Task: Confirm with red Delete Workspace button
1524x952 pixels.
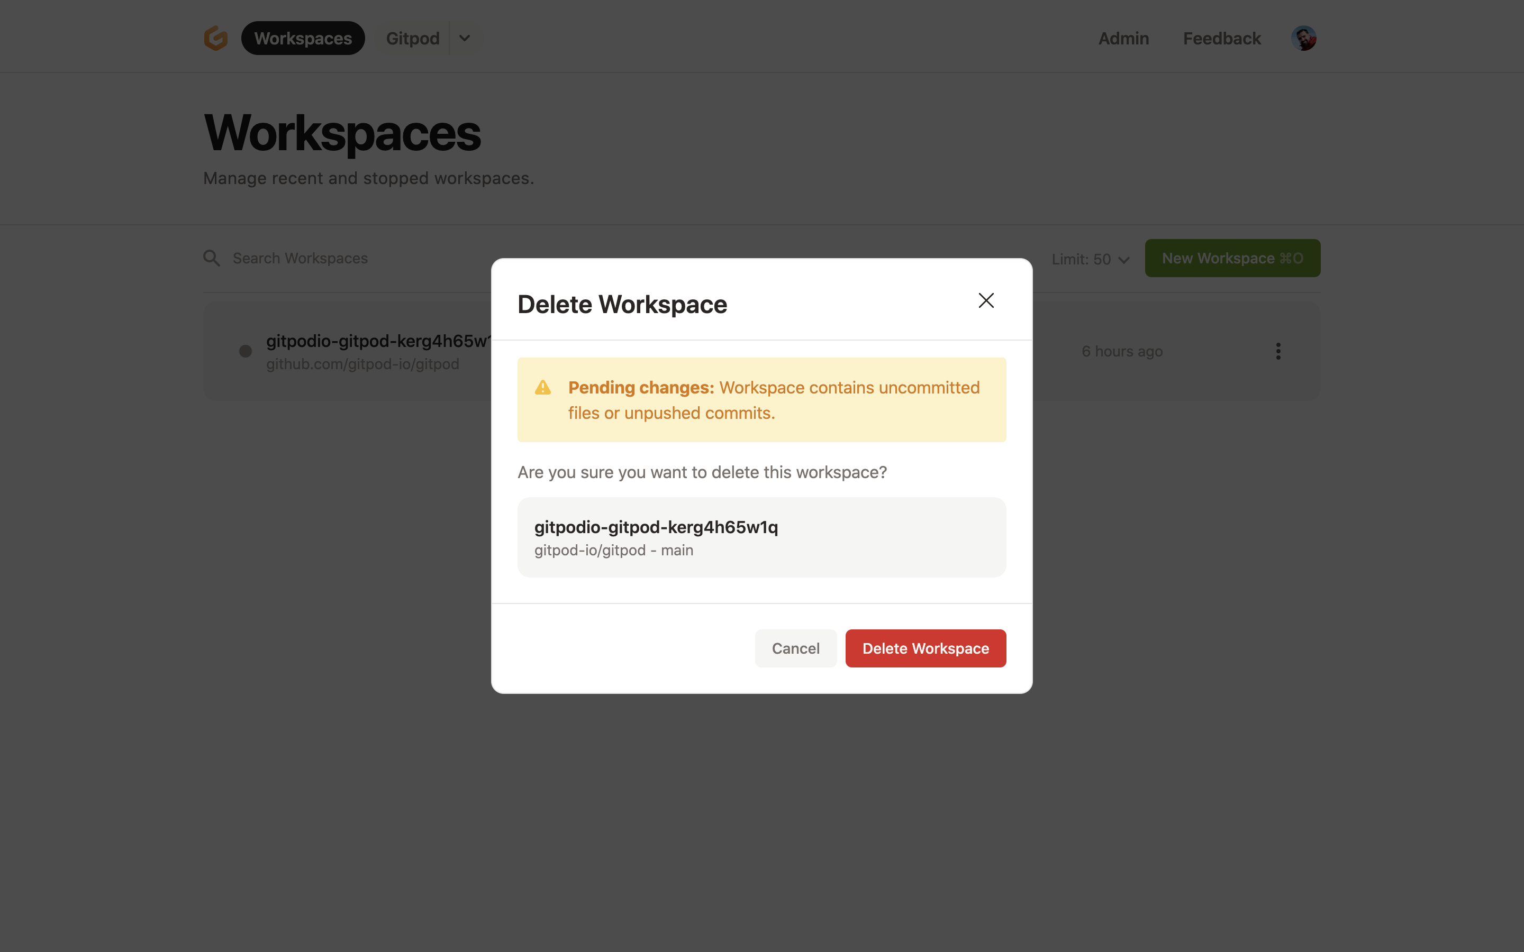Action: click(925, 648)
